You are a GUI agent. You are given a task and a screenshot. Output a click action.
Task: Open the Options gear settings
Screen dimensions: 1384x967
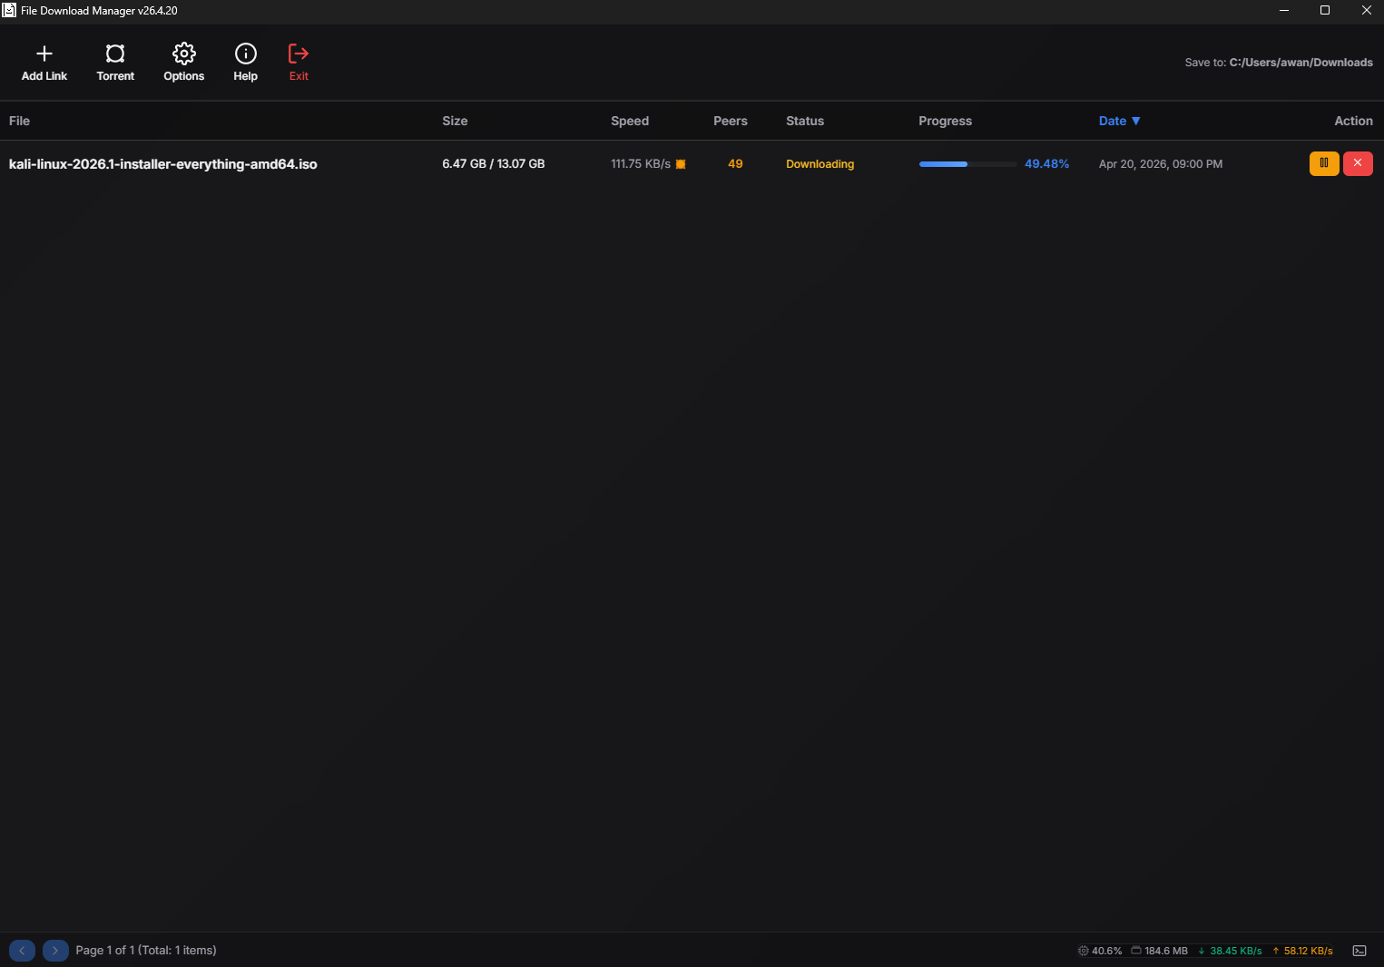click(x=183, y=54)
